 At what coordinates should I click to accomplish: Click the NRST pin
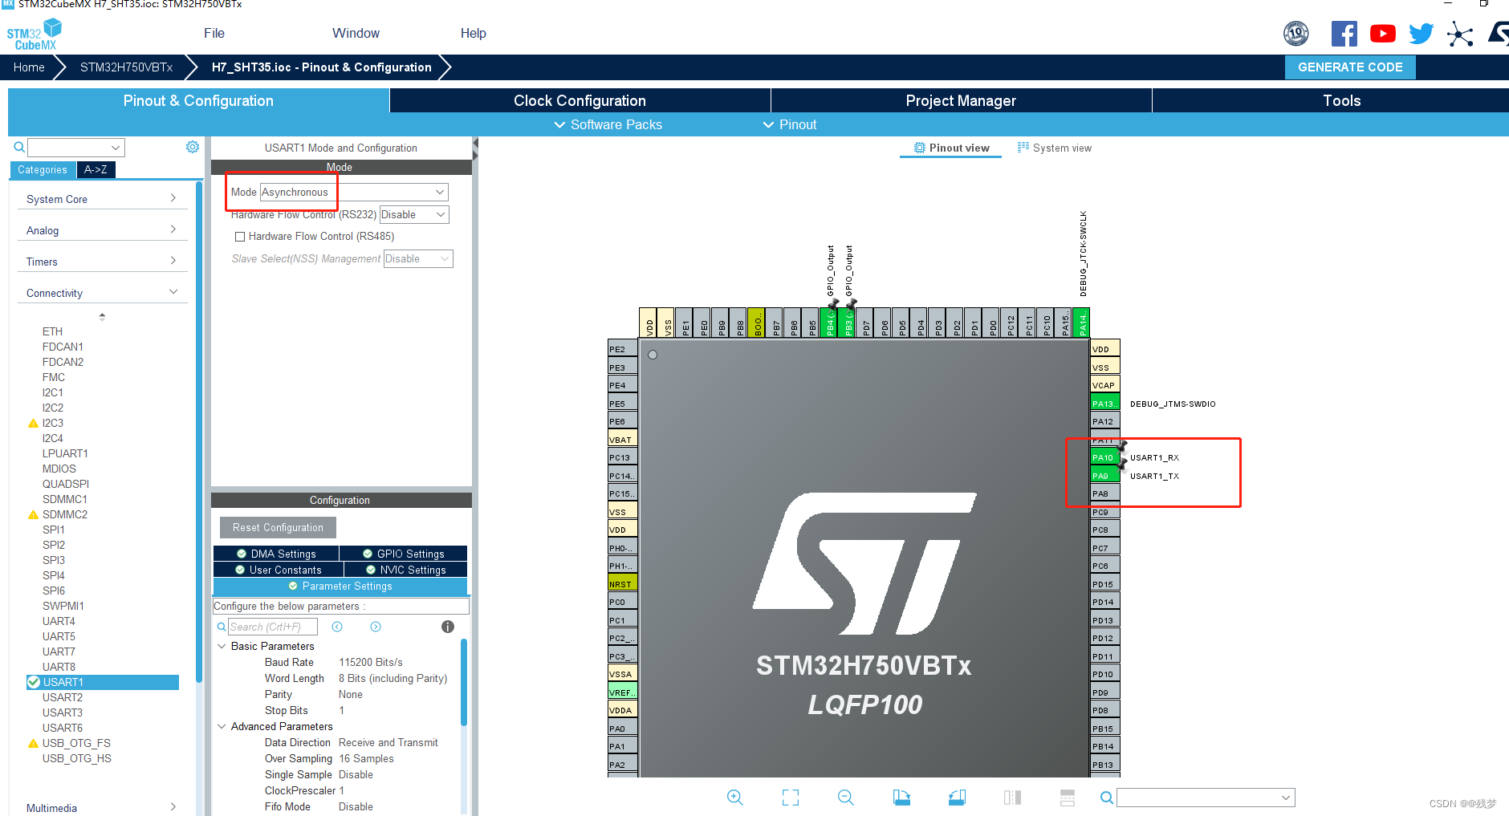(x=623, y=584)
